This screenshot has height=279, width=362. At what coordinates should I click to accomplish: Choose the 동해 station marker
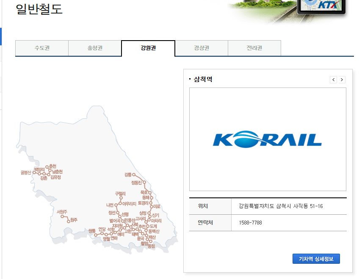point(152,198)
